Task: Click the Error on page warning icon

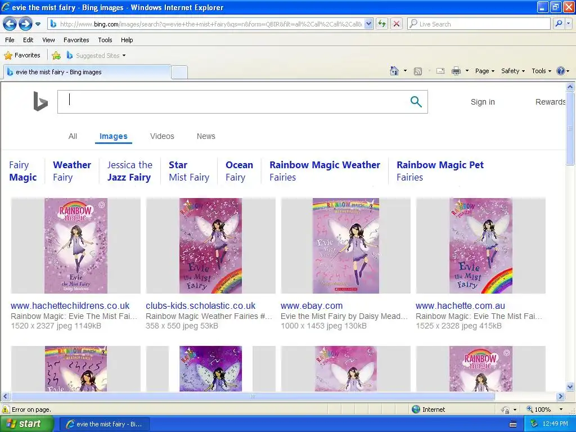Action: point(6,409)
